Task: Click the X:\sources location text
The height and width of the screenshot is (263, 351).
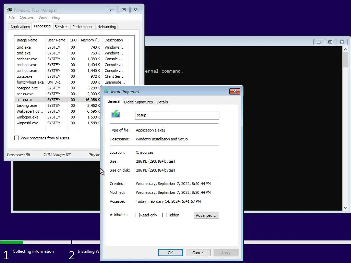Action: [145, 152]
